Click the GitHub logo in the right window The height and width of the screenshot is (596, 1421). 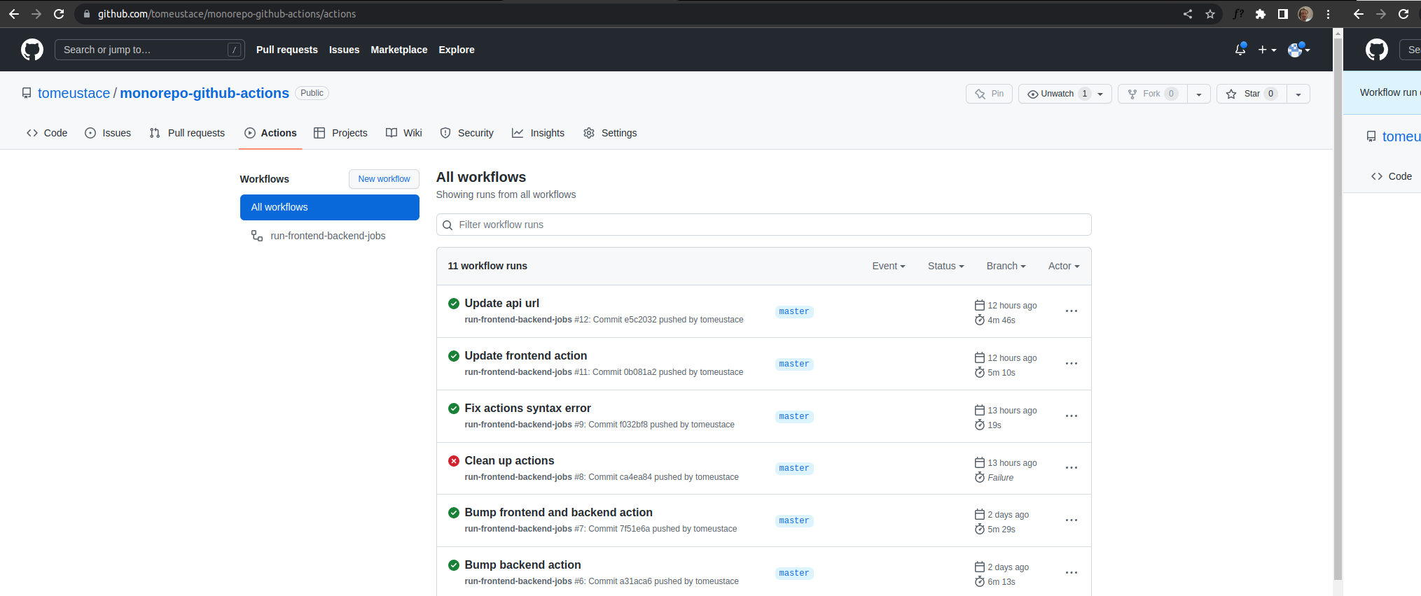point(1377,50)
